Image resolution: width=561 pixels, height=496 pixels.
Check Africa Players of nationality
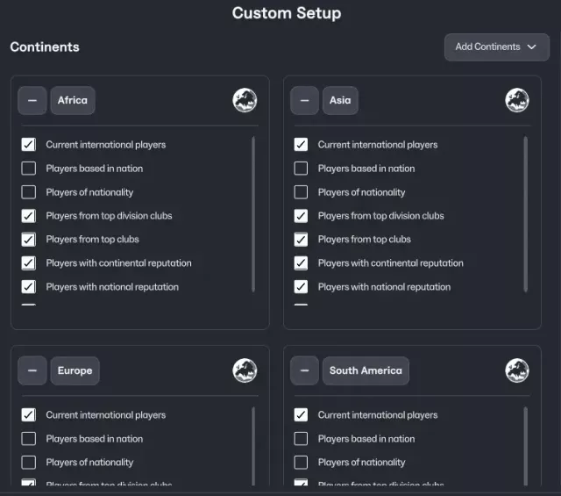29,192
